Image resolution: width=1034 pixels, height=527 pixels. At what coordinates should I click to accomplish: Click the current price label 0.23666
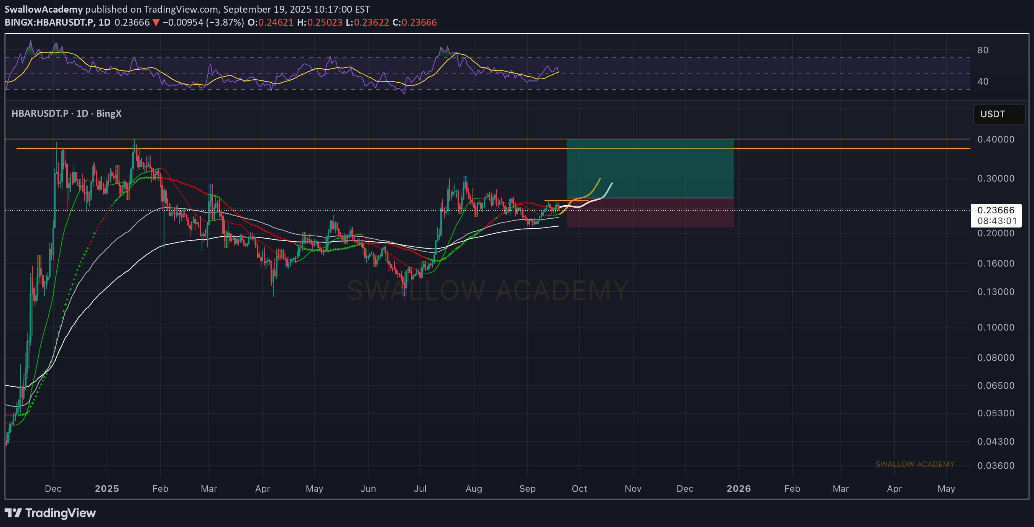tap(996, 210)
